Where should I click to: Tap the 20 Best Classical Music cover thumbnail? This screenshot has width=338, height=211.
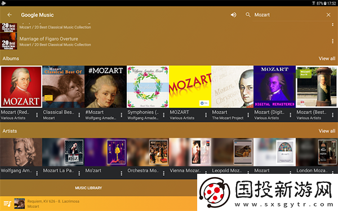[x=8, y=41]
